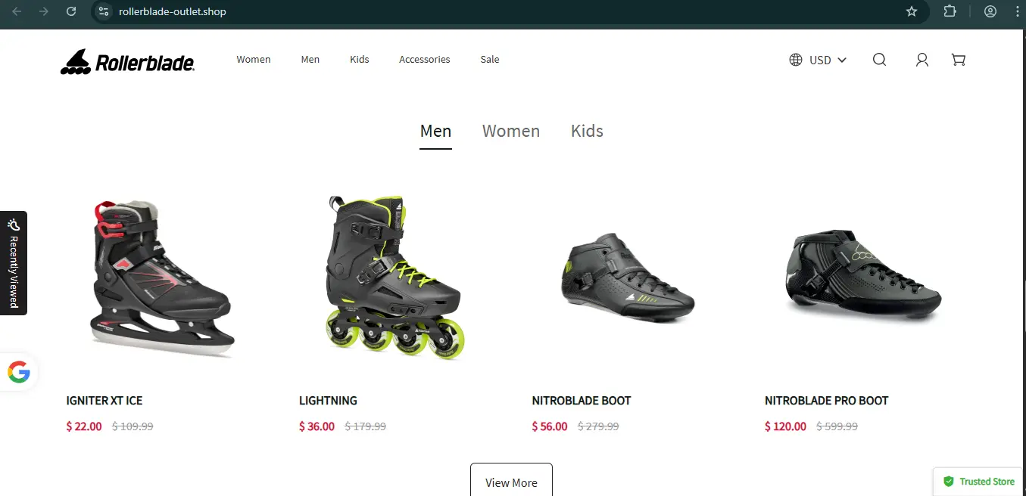View site information icon in address bar

104,11
